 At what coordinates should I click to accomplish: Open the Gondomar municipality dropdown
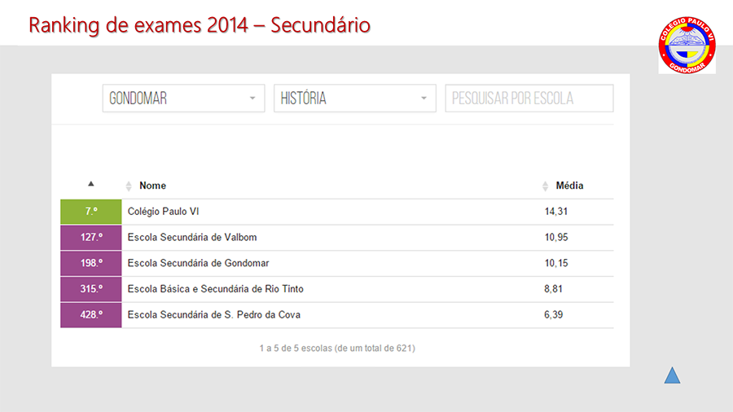pyautogui.click(x=184, y=98)
